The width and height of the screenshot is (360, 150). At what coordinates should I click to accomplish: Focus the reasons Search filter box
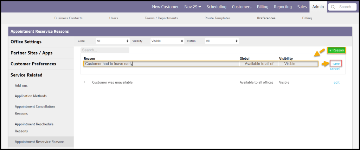(105, 50)
